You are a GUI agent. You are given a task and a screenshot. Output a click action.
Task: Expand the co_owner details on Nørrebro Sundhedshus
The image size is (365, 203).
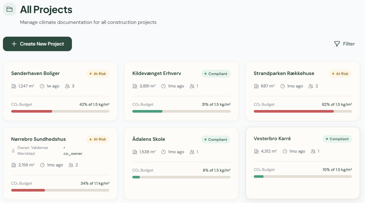pos(73,154)
